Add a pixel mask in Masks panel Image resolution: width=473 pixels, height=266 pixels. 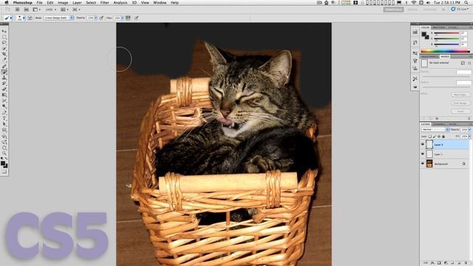pyautogui.click(x=463, y=63)
